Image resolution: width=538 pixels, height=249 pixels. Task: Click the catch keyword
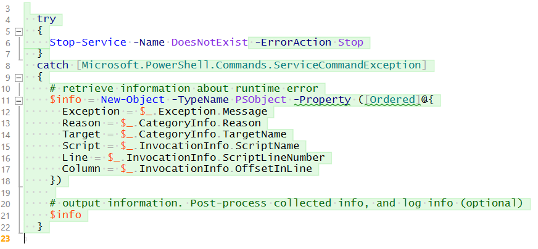[52, 65]
